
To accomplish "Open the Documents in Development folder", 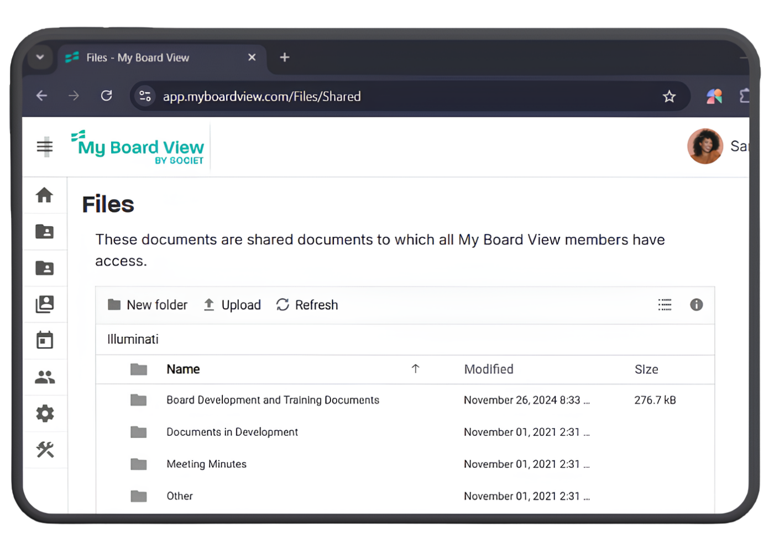I will [232, 432].
